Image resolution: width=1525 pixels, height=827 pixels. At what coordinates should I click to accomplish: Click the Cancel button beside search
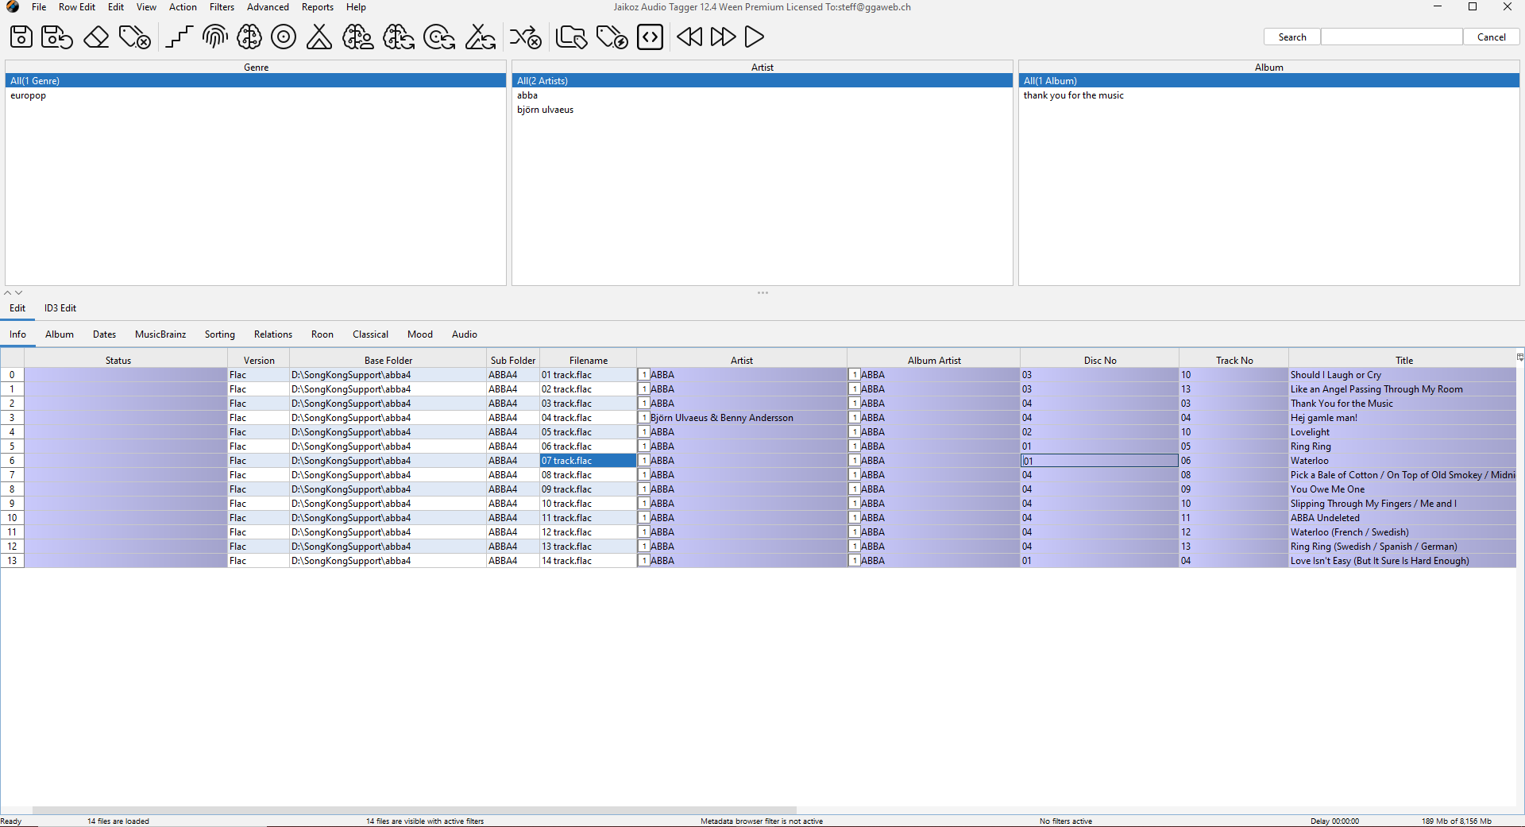tap(1491, 37)
